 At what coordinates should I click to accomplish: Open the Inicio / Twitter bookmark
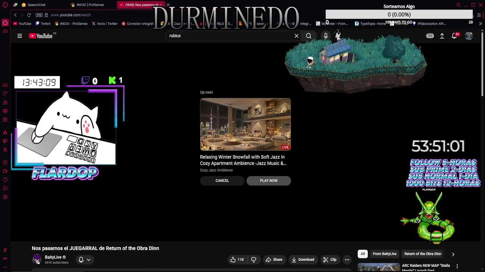point(105,23)
